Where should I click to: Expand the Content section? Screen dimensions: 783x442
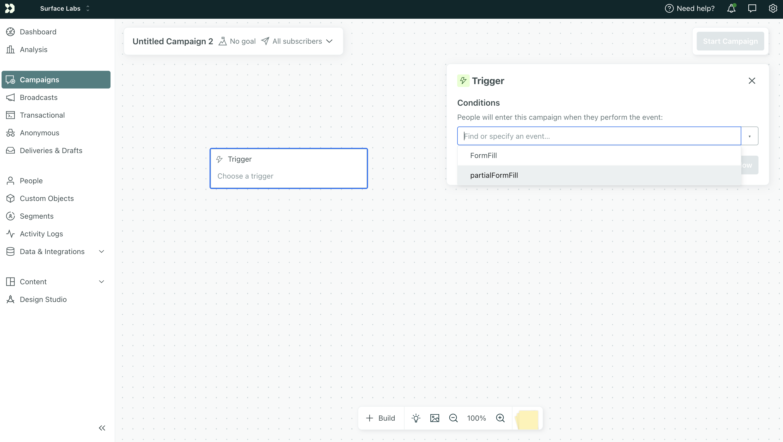pos(101,281)
